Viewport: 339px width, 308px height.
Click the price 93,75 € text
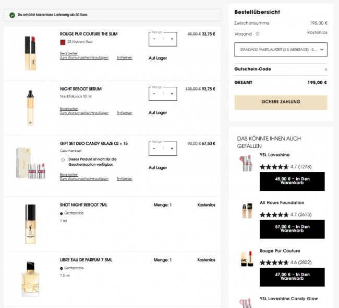pos(209,89)
